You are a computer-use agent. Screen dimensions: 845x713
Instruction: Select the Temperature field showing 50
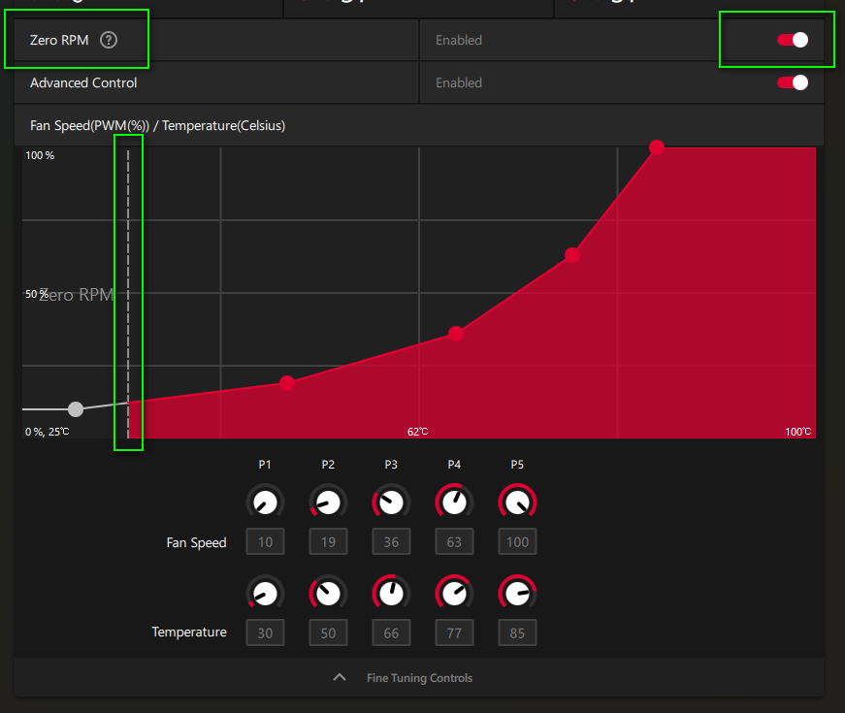(x=328, y=632)
